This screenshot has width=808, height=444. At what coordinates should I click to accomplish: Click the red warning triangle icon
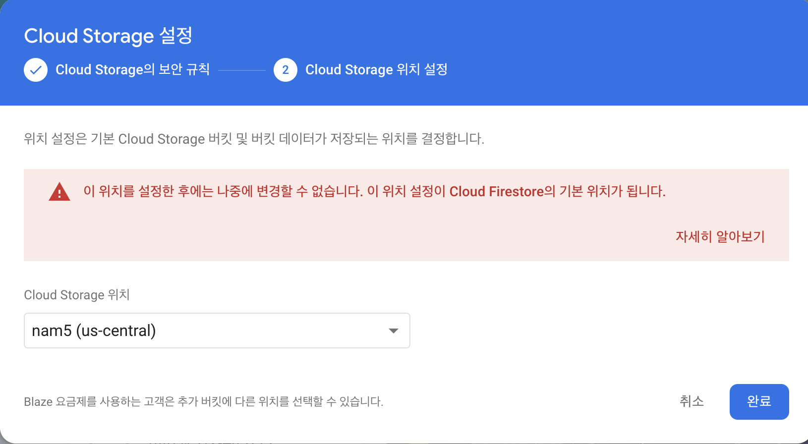click(59, 192)
